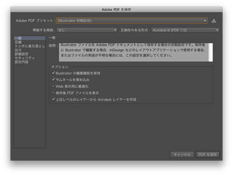Viewport: 233px width, 175px height.
Task: Open the 互換性のある形式 dropdown
Action: point(185,30)
